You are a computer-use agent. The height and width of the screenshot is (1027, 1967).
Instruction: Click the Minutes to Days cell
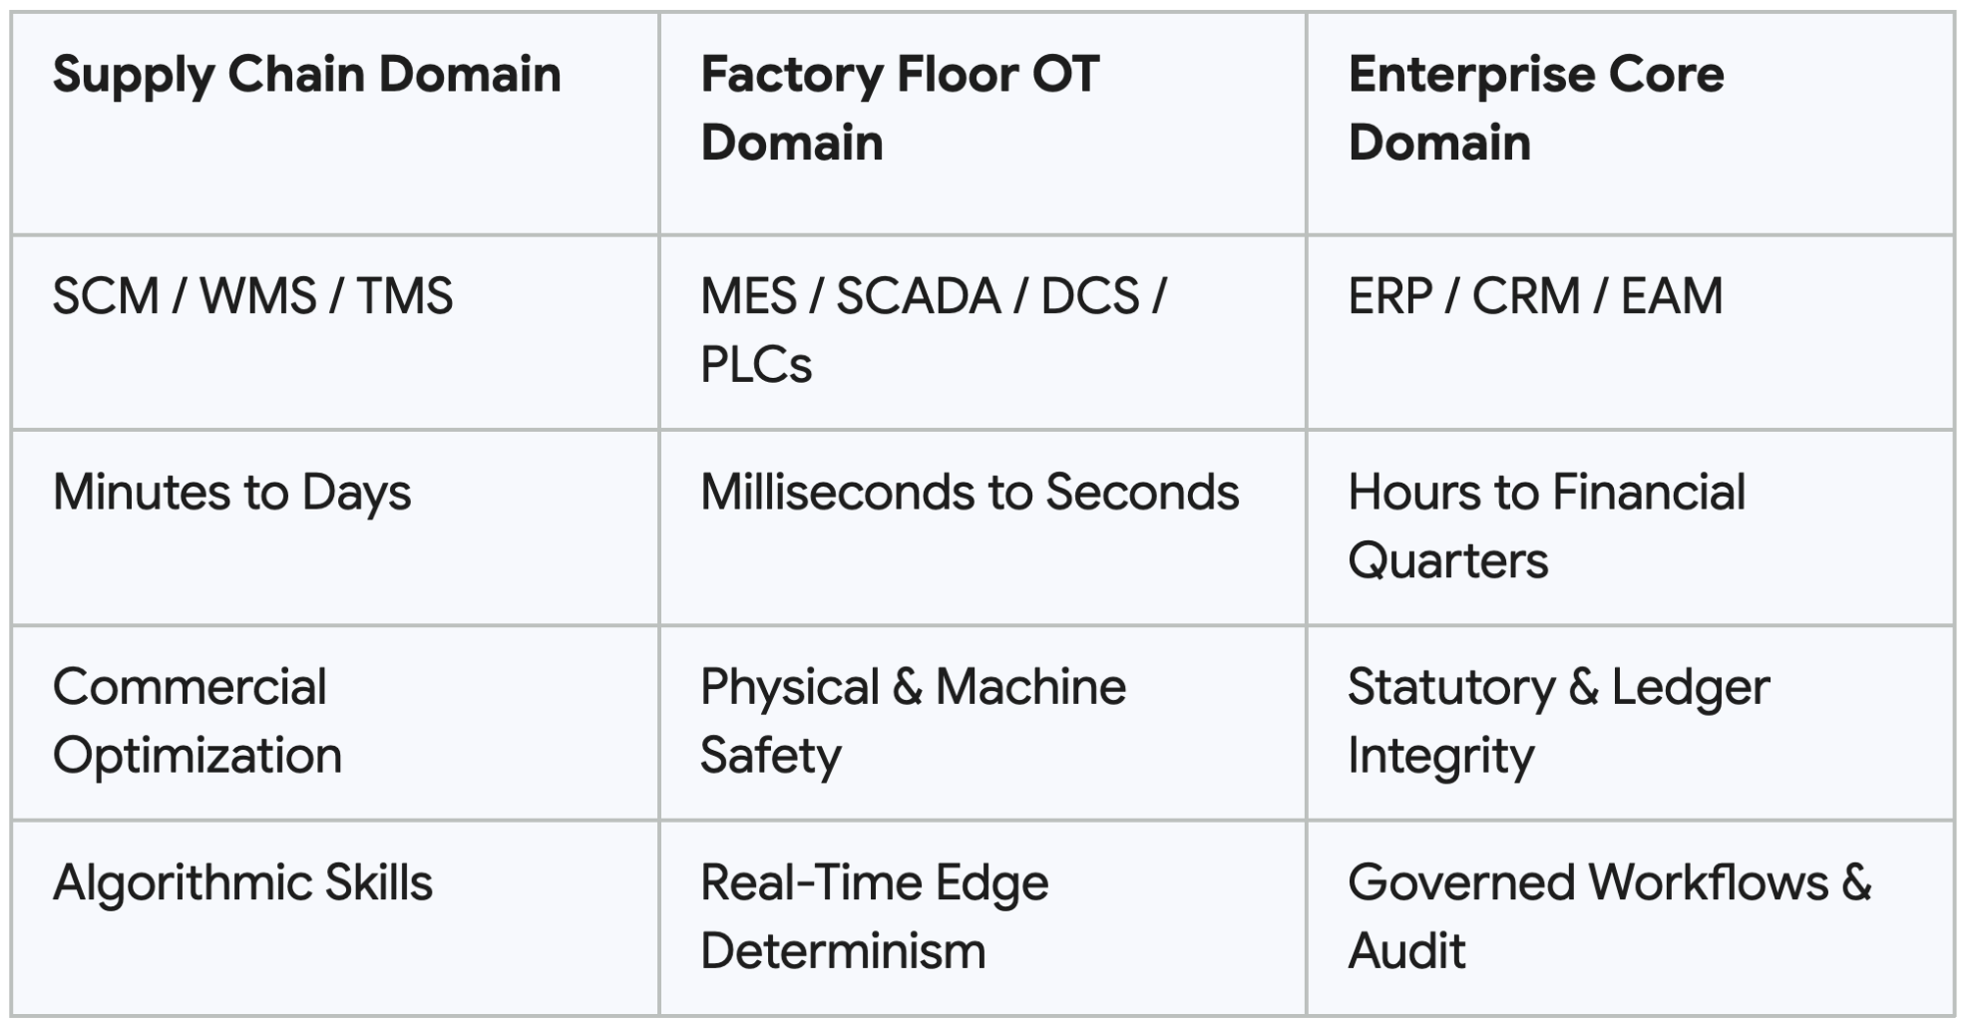[335, 527]
